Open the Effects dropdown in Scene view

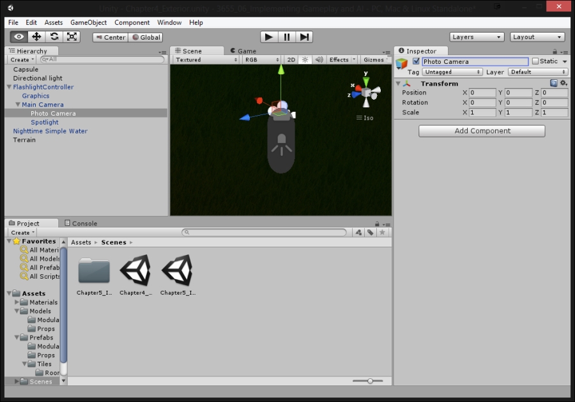point(342,60)
